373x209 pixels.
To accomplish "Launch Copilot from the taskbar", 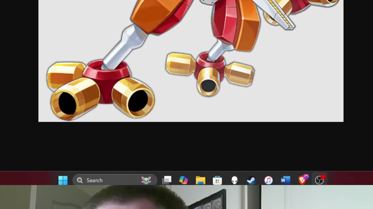I will [x=184, y=180].
